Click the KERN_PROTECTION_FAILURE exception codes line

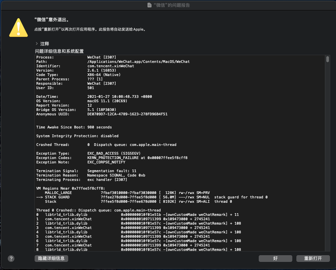coord(112,158)
